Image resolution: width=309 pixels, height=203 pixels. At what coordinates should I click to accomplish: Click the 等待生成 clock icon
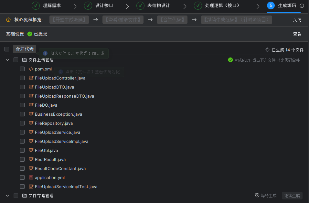[x=257, y=196]
